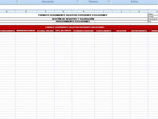Click the 'RELACION' header cell
Viewport: 158px width, 119px height.
(121, 31)
